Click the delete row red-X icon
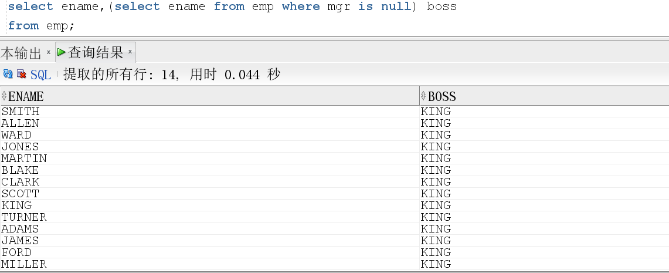The width and height of the screenshot is (669, 273). tap(21, 75)
